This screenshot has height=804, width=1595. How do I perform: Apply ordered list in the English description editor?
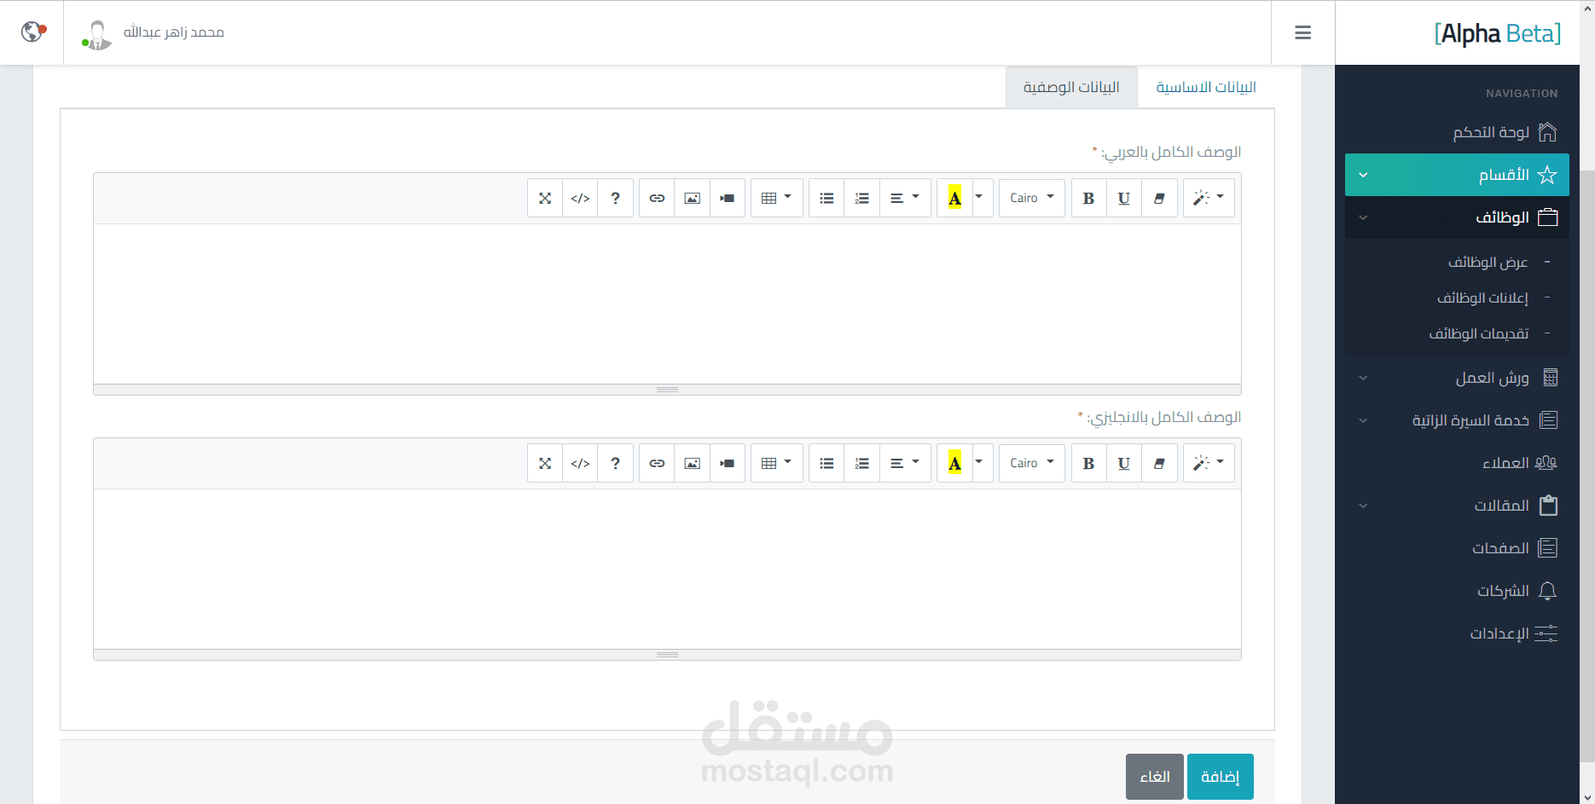[861, 463]
